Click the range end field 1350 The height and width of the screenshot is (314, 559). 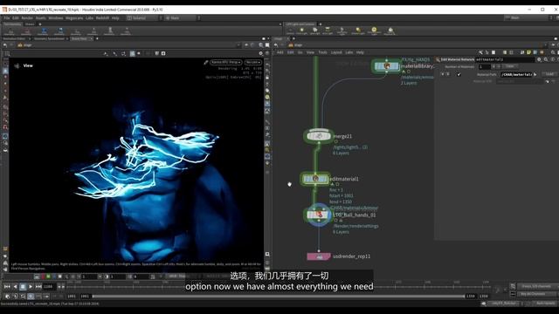point(471,297)
